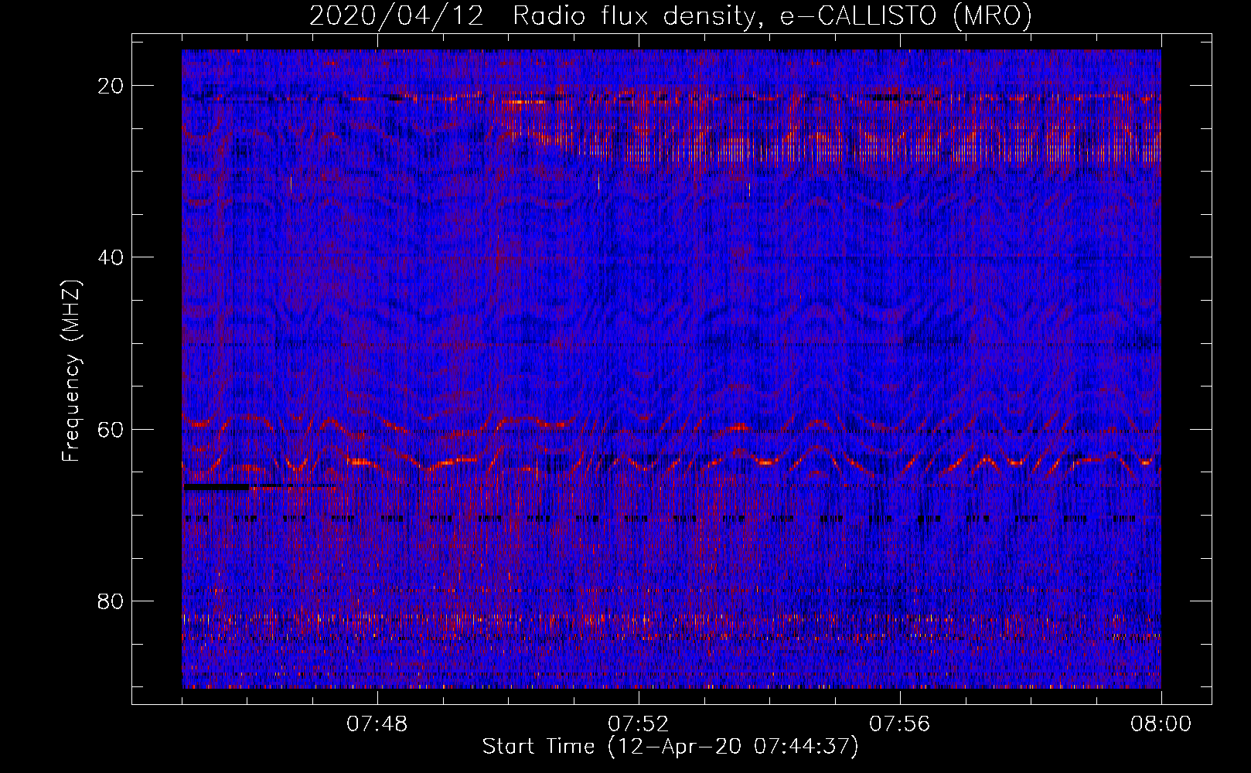The image size is (1251, 773).
Task: Select the 'Frequency (MHZ)' y-axis label
Action: (71, 370)
